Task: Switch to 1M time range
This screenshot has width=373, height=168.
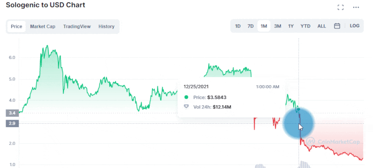Action: point(264,26)
